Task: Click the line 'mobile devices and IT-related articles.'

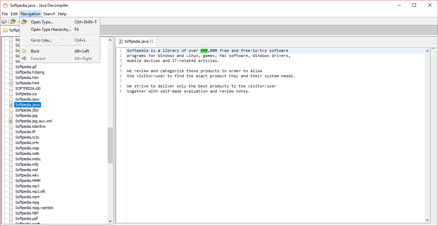Action: (173, 61)
